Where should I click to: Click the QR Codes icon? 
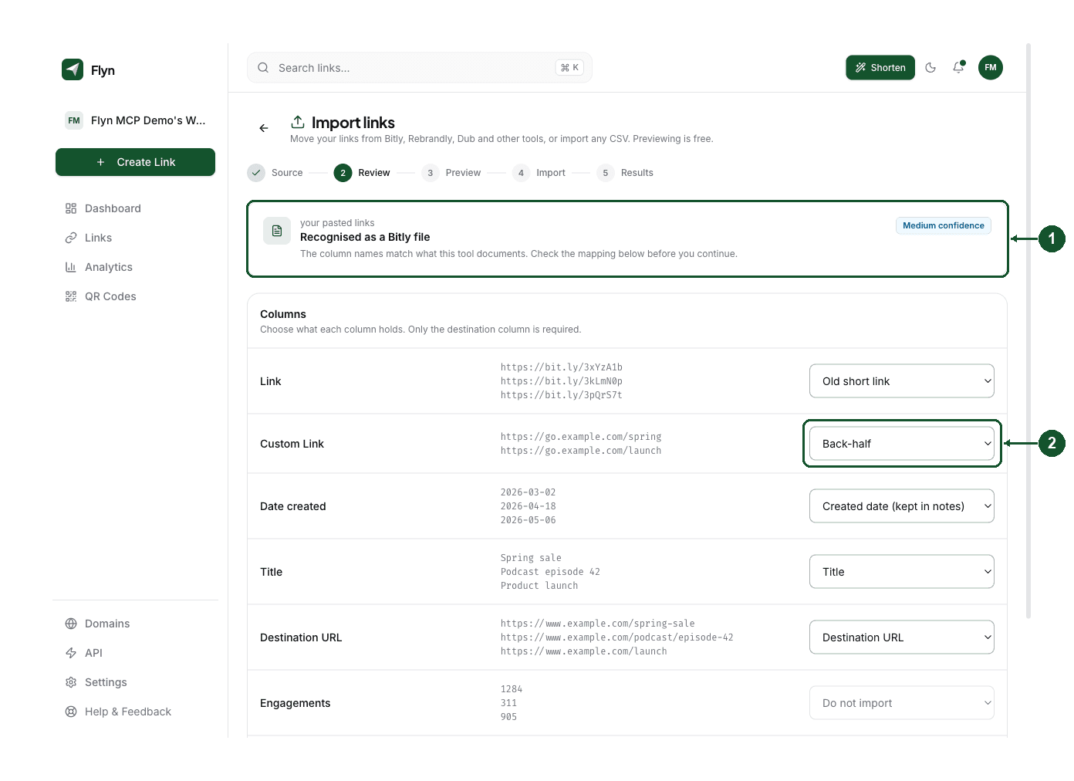click(71, 296)
